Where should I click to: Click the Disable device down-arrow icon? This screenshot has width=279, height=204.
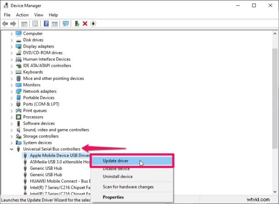pyautogui.click(x=93, y=24)
